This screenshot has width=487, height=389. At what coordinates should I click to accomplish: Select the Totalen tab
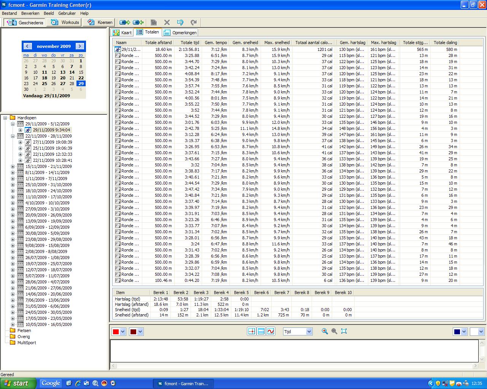[x=148, y=32]
